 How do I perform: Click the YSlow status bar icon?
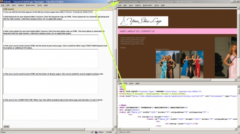pyautogui.click(x=96, y=132)
